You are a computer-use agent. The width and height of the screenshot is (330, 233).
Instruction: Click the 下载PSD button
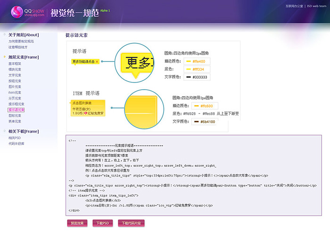click(102, 223)
